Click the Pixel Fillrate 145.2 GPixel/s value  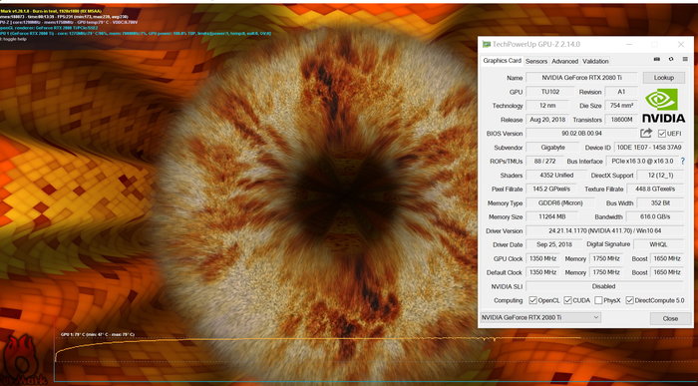[x=550, y=189]
